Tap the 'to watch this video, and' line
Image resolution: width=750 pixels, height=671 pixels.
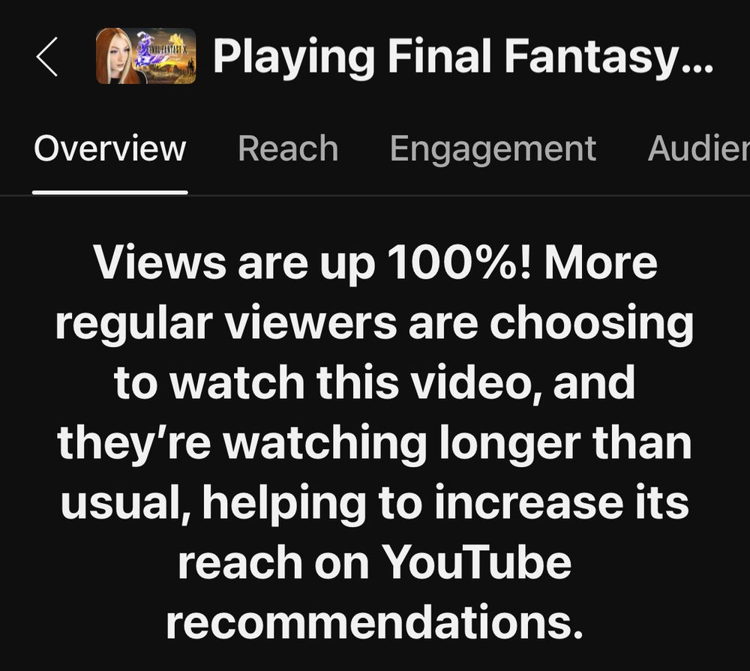[374, 383]
